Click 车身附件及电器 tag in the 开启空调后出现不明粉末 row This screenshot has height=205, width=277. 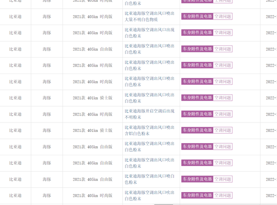pyautogui.click(x=197, y=114)
